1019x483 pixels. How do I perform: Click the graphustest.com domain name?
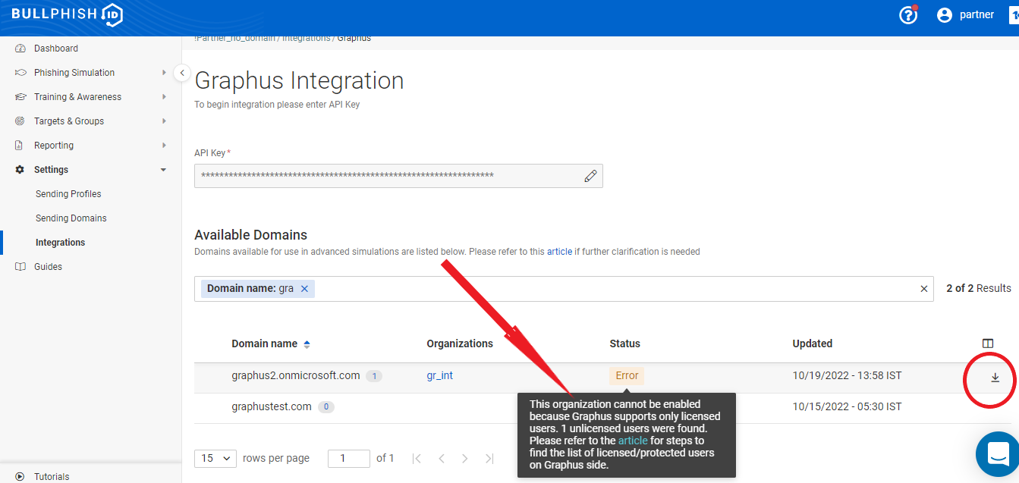coord(272,406)
